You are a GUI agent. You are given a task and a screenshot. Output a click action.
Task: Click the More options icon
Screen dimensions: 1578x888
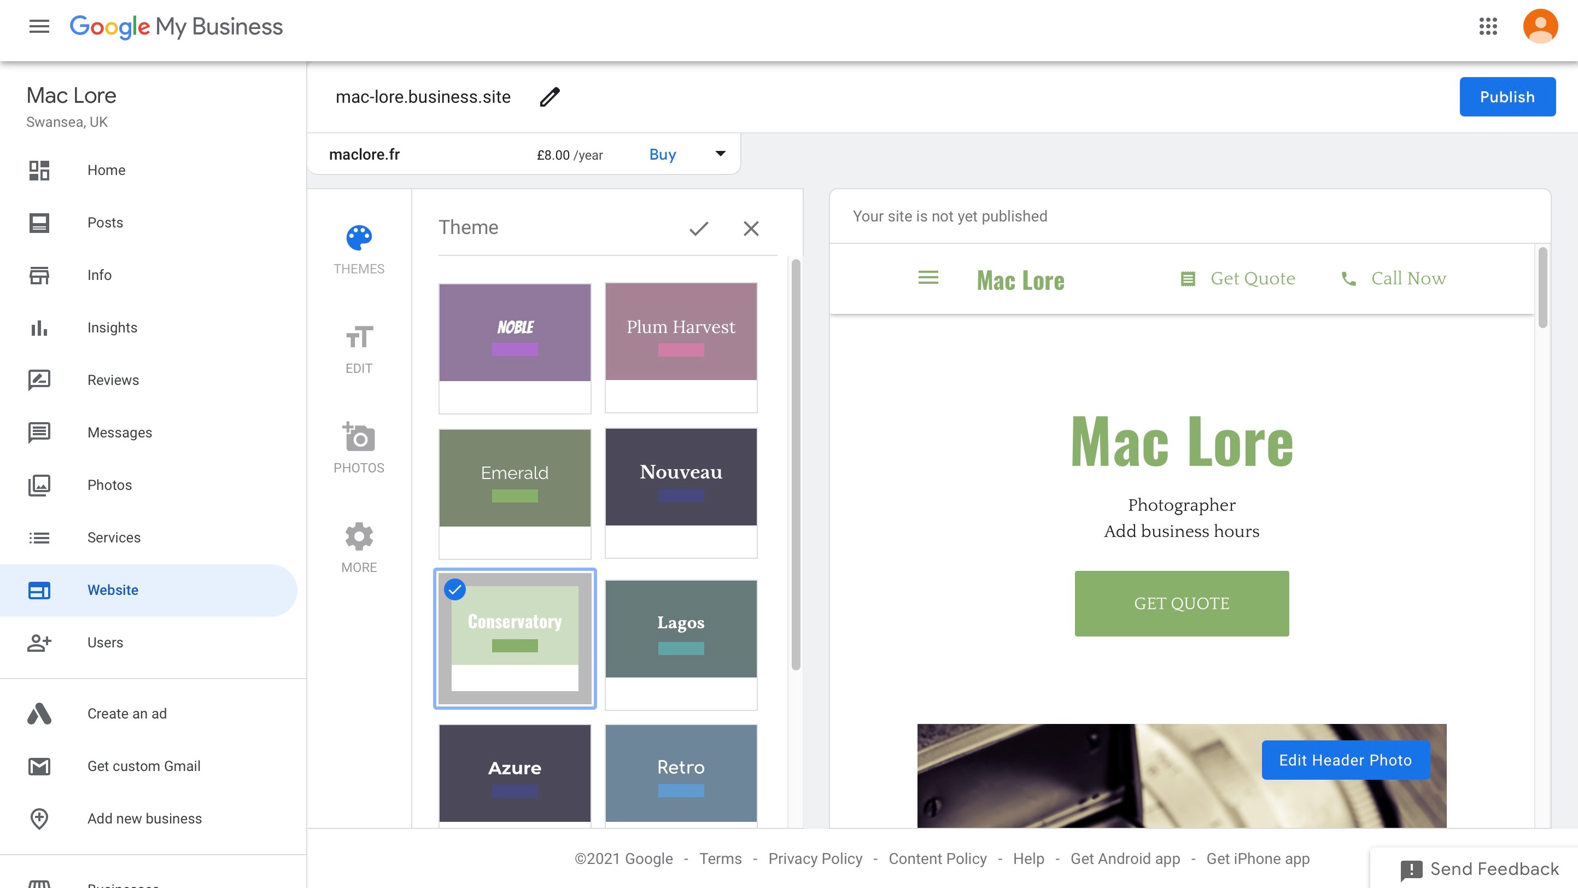click(x=359, y=536)
